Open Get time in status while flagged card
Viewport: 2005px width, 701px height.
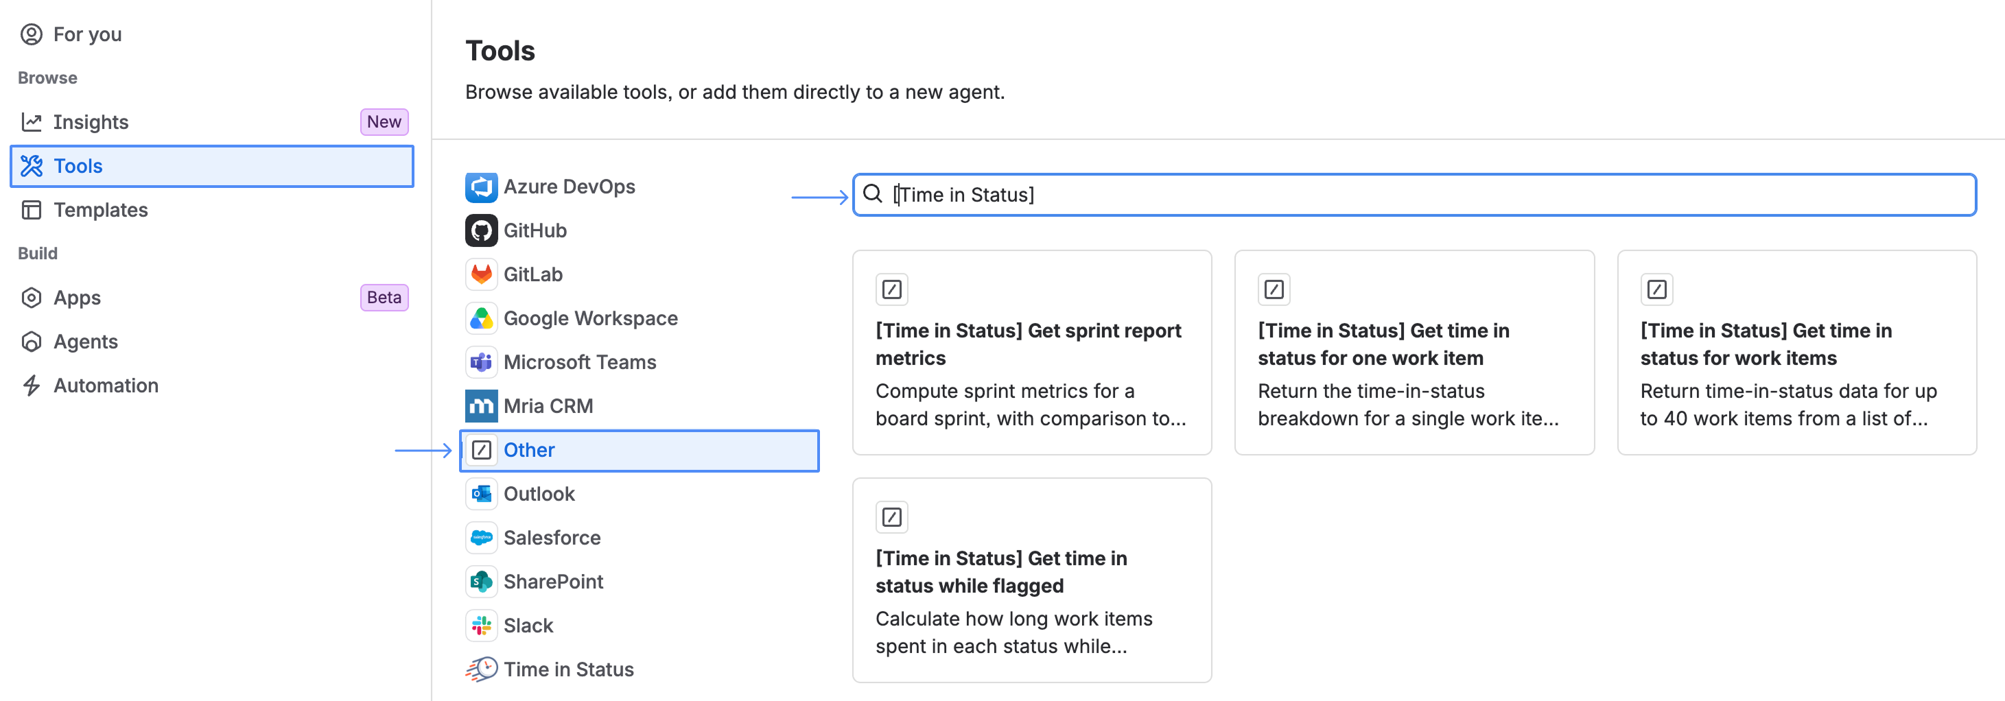click(x=1031, y=580)
